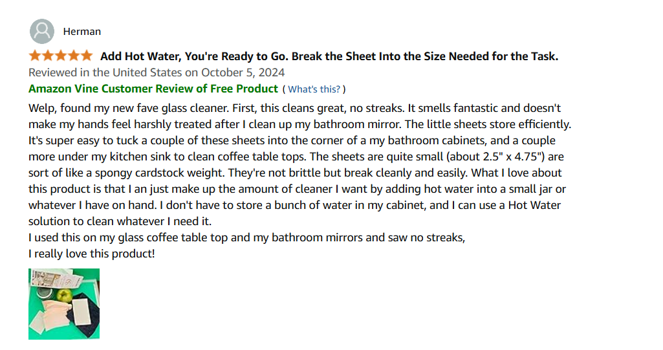Click the text "Welp, found my new fave glass cleaner"
Viewport: 663px width, 350px height.
[129, 108]
